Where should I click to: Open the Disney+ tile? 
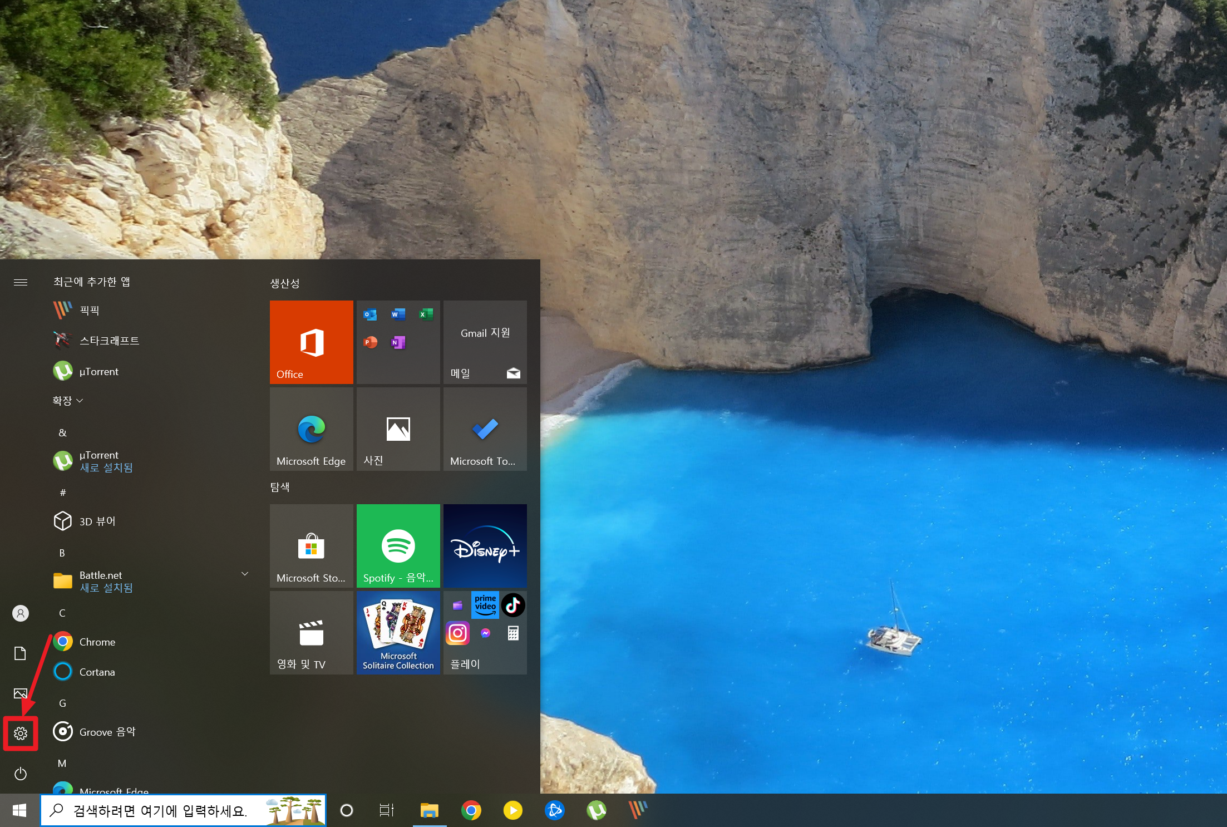pos(485,545)
